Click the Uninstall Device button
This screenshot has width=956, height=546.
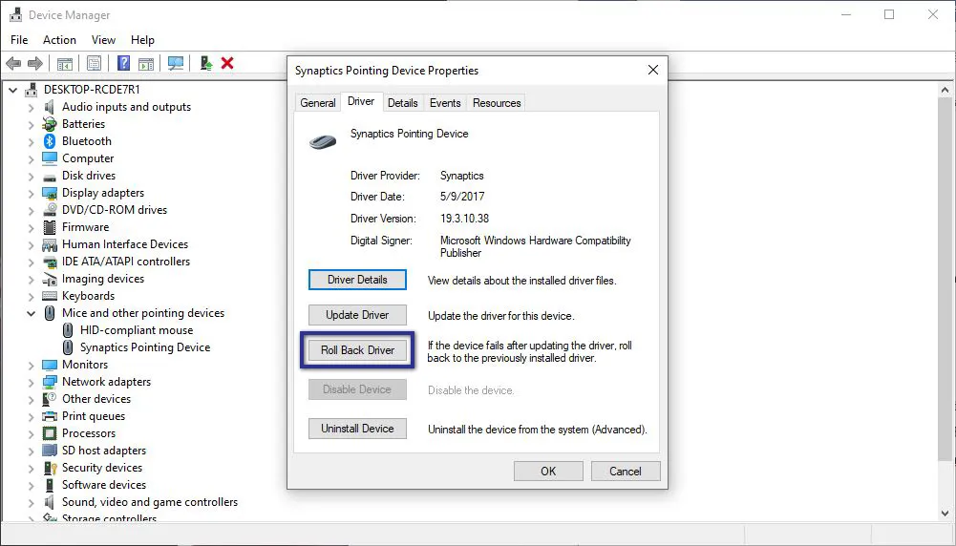coord(357,429)
